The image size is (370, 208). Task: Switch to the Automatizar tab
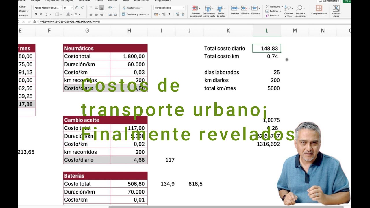click(142, 1)
